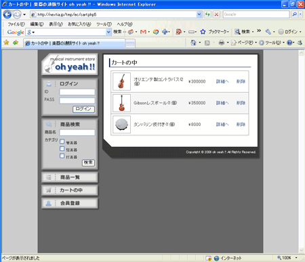Click the Home icon in command bar
Viewport: 305px width, 262px height.
point(193,43)
